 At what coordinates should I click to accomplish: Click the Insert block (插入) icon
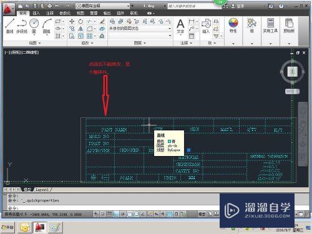[x=206, y=26]
